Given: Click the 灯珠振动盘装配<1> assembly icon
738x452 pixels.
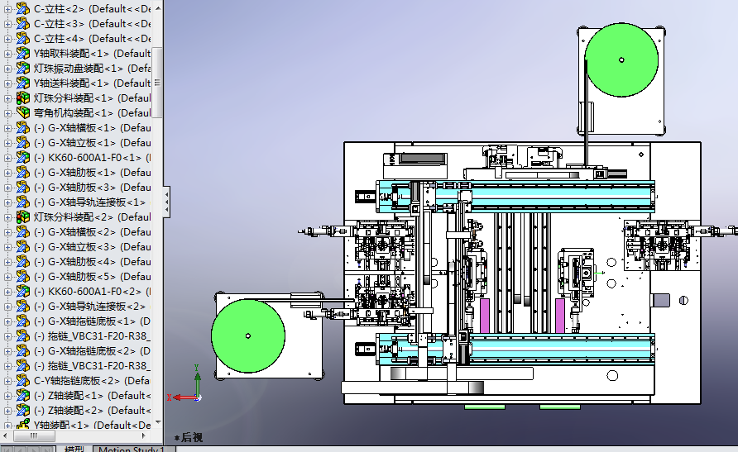Looking at the screenshot, I should [22, 69].
